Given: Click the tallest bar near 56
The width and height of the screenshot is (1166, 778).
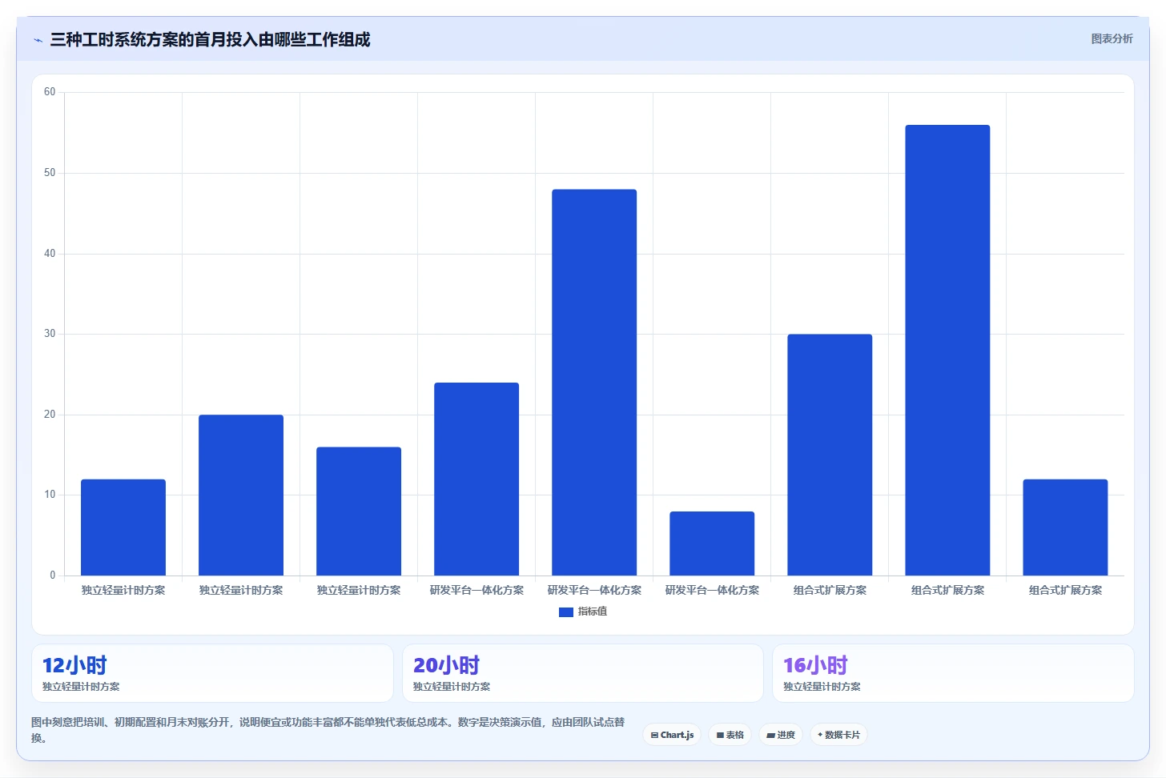Looking at the screenshot, I should click(947, 350).
